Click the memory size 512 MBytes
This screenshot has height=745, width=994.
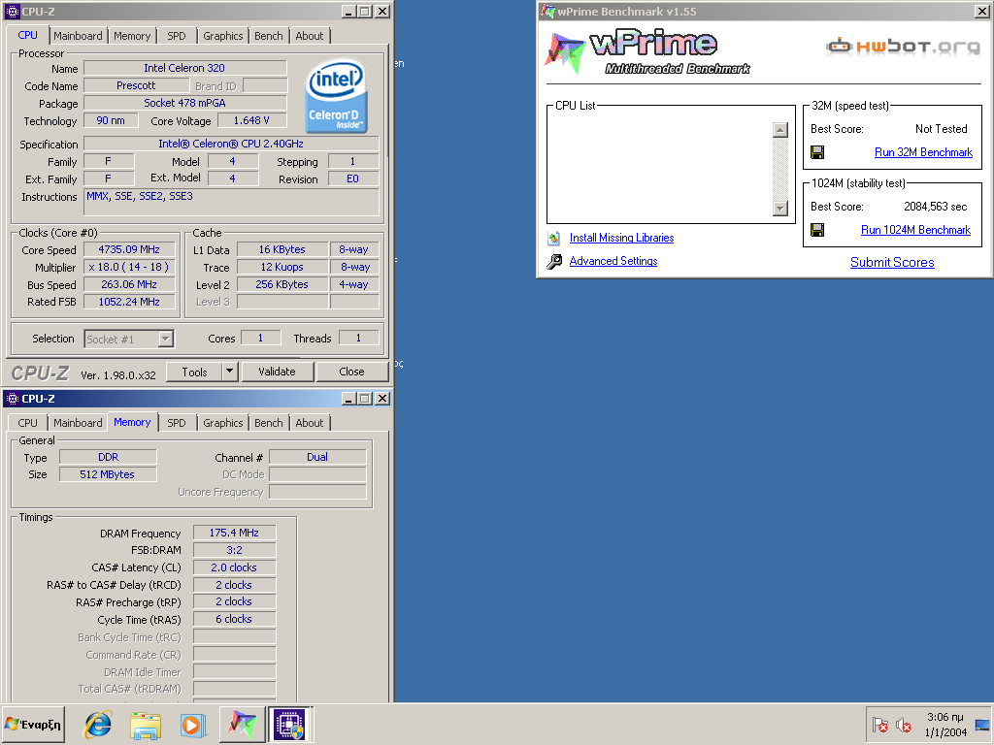tap(107, 474)
